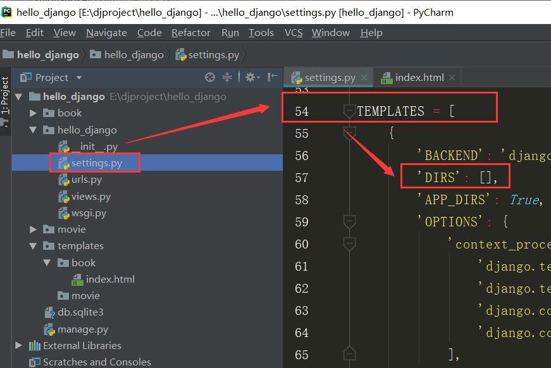Open the Run menu
The height and width of the screenshot is (368, 551).
(230, 33)
